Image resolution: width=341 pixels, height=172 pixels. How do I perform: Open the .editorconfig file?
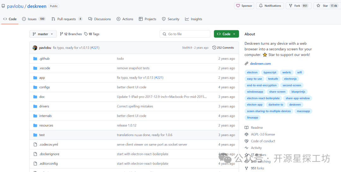click(x=49, y=163)
